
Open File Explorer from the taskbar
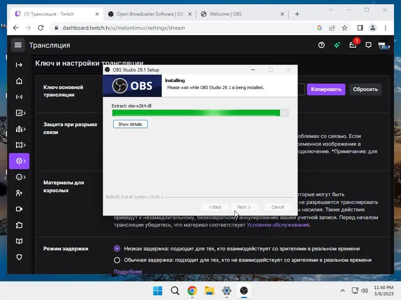click(x=209, y=291)
